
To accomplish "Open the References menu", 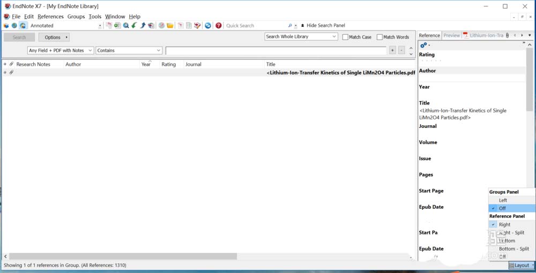I will pos(50,17).
